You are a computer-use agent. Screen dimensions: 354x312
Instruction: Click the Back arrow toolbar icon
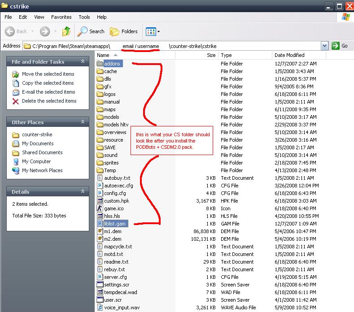(10, 31)
